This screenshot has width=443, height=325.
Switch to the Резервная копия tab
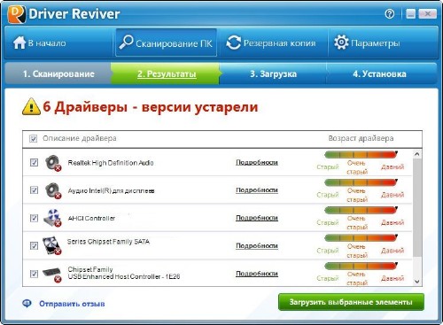point(271,43)
